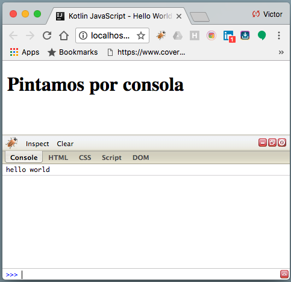Open the Apps bookmarks shortcut
This screenshot has width=291, height=282.
[25, 52]
